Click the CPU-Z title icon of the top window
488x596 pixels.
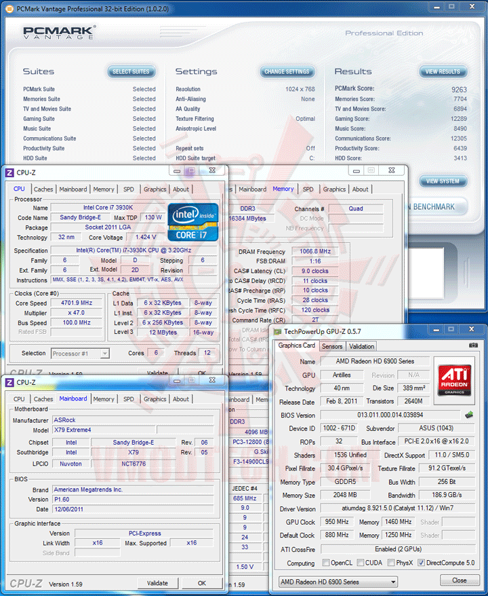[x=9, y=172]
